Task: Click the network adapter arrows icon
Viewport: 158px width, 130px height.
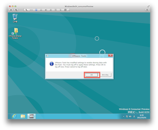Action: 31,10
